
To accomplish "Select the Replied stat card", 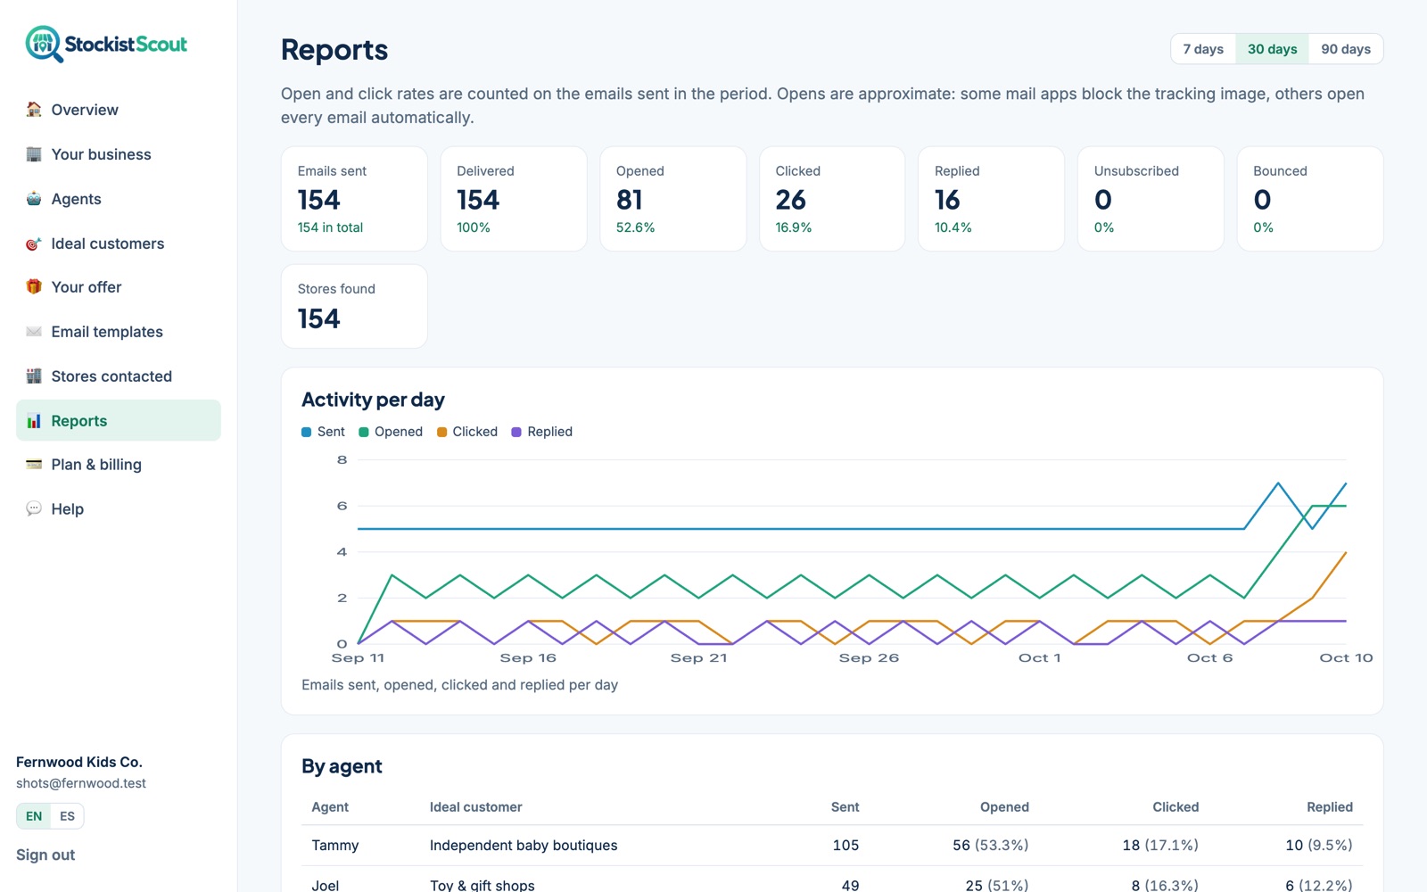I will pos(991,199).
